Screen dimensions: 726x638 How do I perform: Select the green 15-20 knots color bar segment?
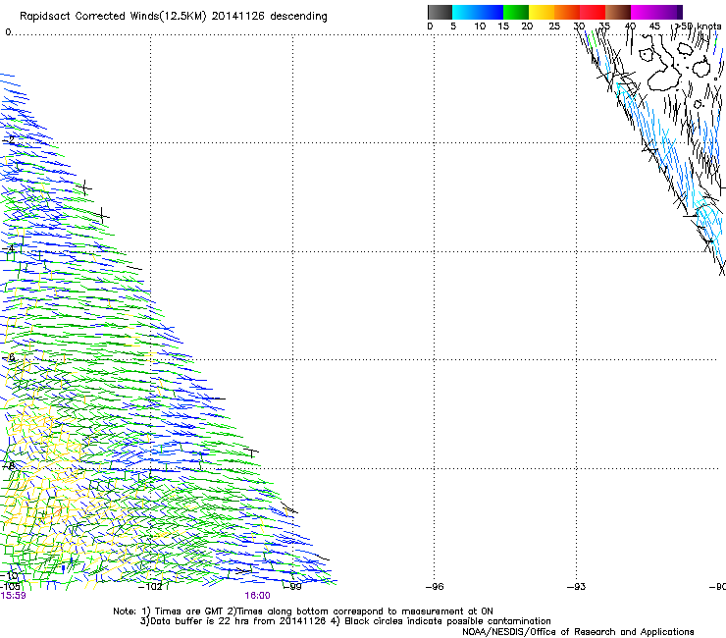point(516,12)
